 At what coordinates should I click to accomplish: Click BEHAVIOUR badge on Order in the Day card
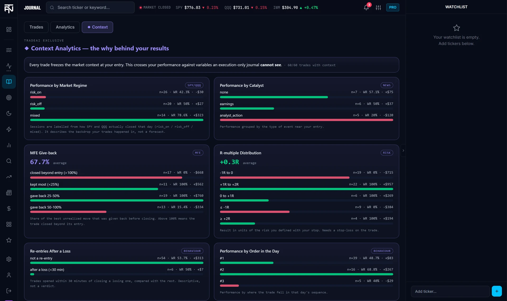382,251
